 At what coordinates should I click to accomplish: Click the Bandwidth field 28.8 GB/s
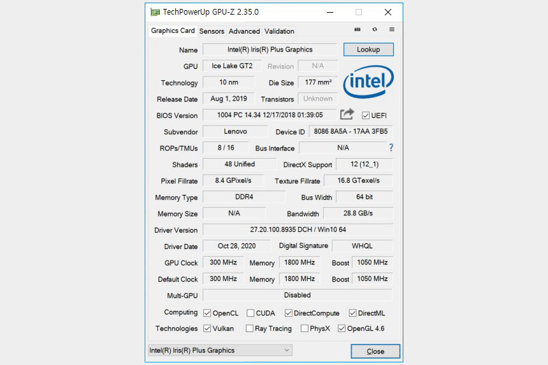(358, 213)
